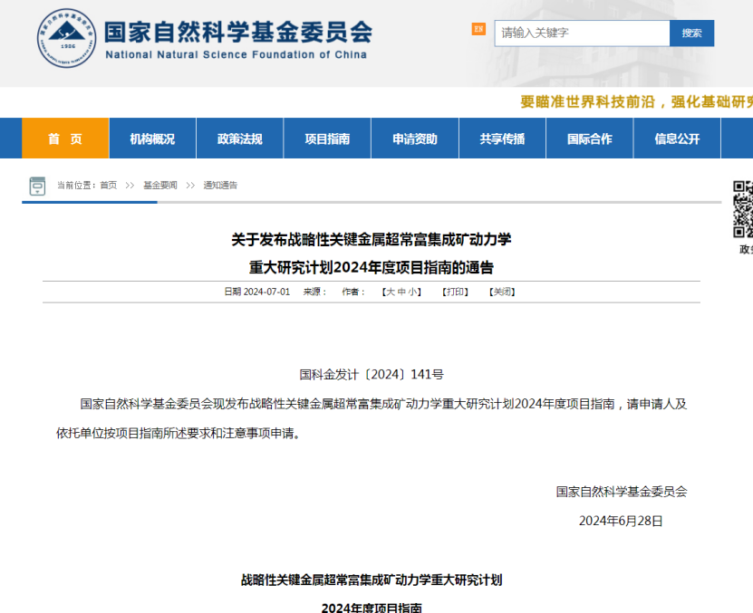Viewport: 753px width, 613px height.
Task: Open the 国际合作 navigation item
Action: click(x=589, y=139)
